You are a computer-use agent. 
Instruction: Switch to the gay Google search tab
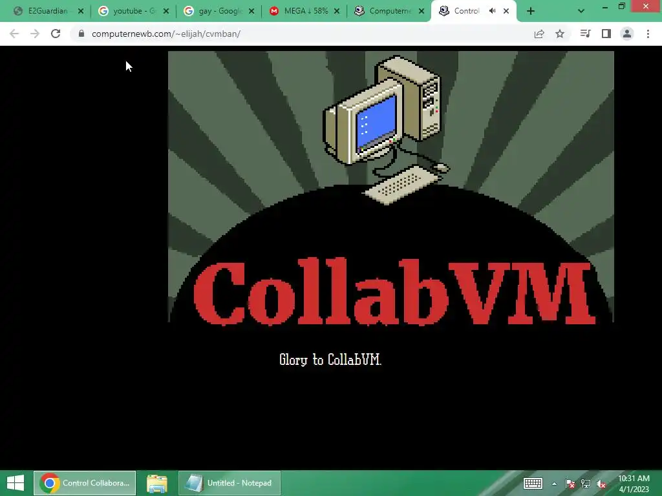[x=217, y=11]
